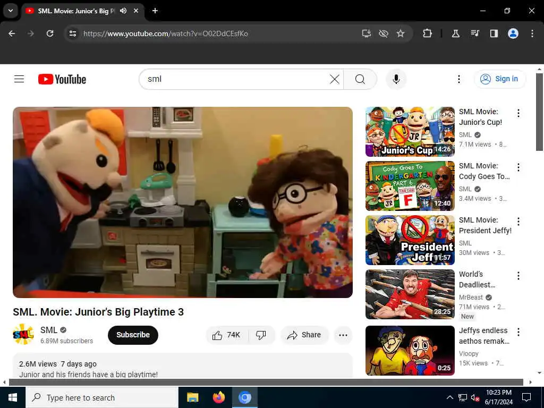Click muted volume tray icon

pos(475,397)
